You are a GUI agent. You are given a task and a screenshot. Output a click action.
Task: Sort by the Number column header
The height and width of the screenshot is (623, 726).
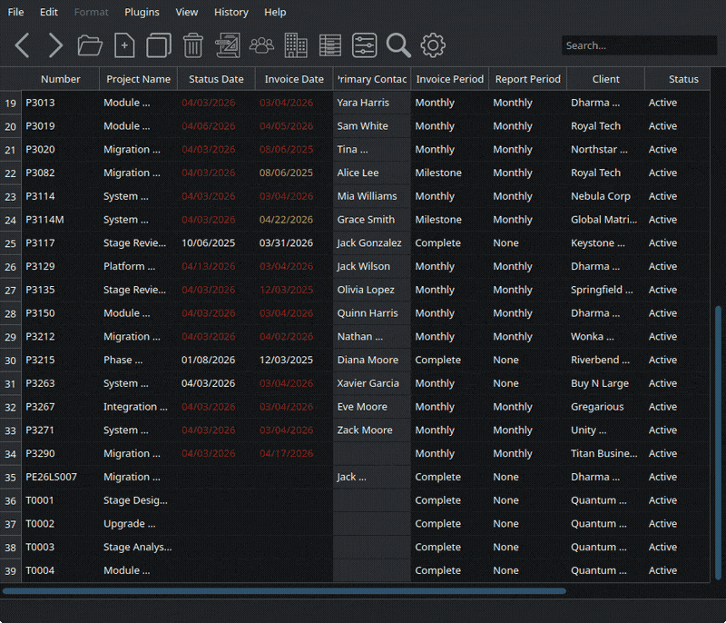[61, 79]
